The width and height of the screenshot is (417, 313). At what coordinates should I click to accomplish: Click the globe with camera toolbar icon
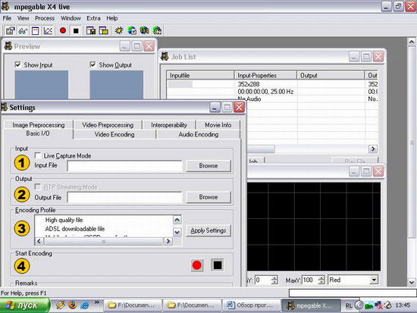click(x=144, y=31)
